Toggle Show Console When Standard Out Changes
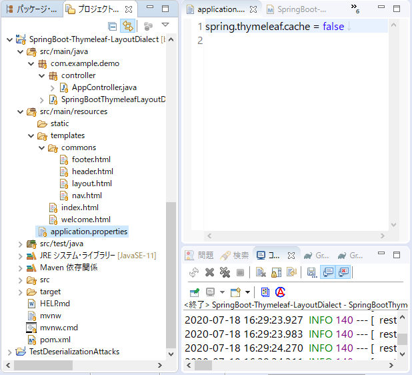This screenshot has height=375, width=412. click(328, 272)
